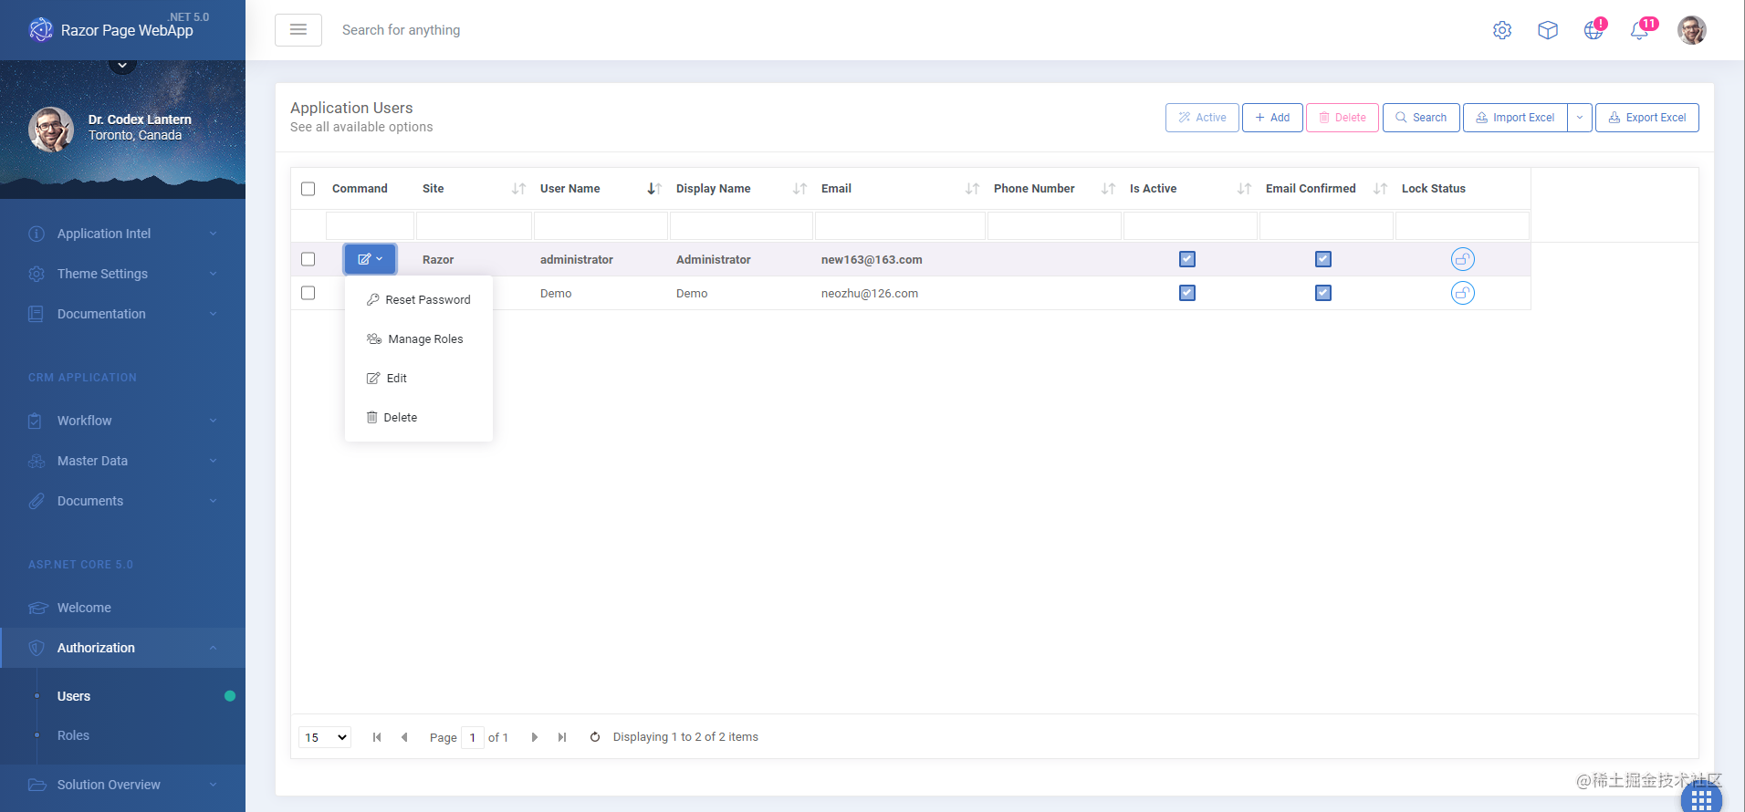Choose Reset Password from command menu
Screen dimensions: 1745x812
click(x=419, y=299)
